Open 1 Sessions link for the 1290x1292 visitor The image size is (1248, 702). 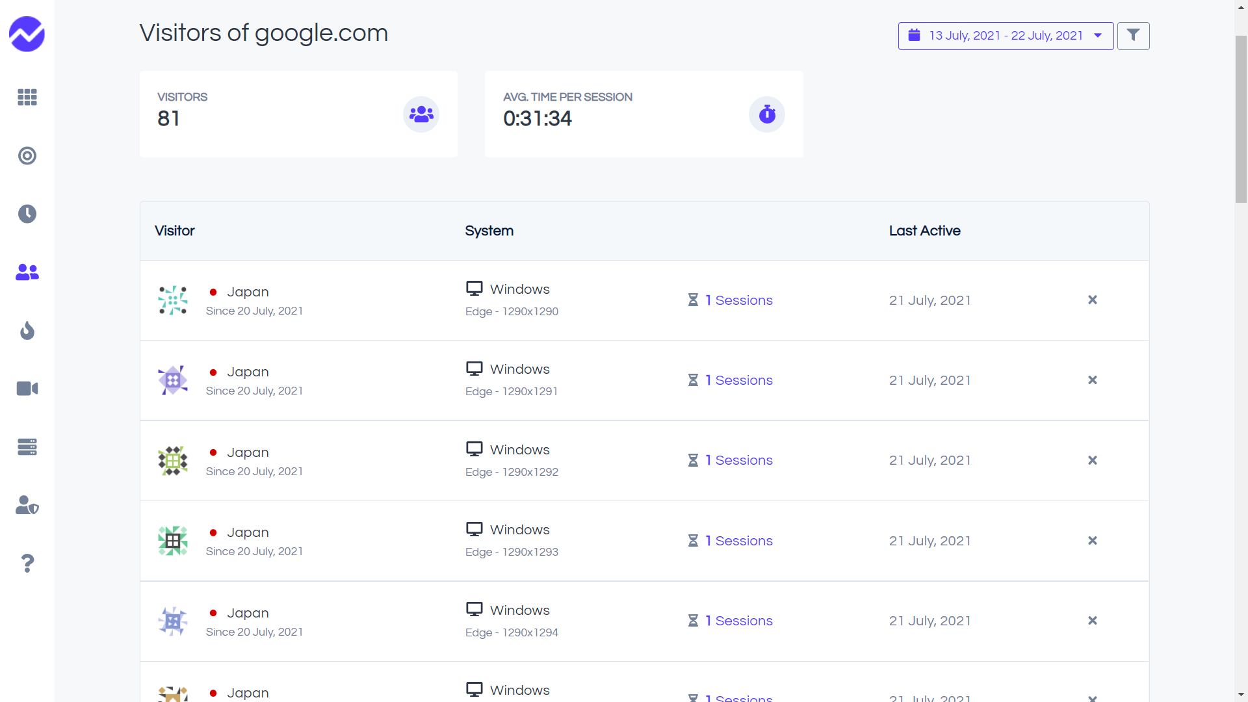pos(738,460)
